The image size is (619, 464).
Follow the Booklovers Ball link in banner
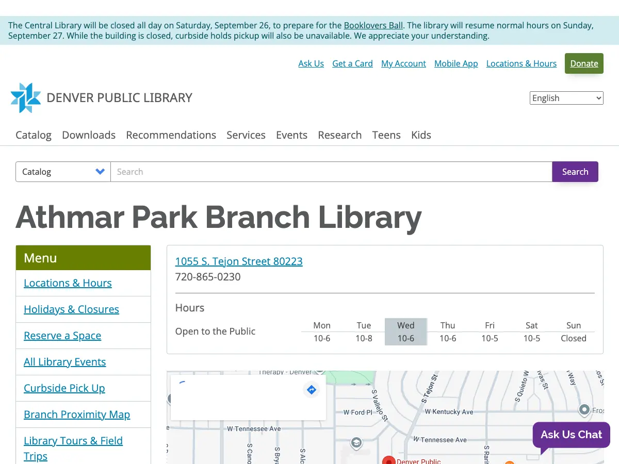click(x=373, y=25)
